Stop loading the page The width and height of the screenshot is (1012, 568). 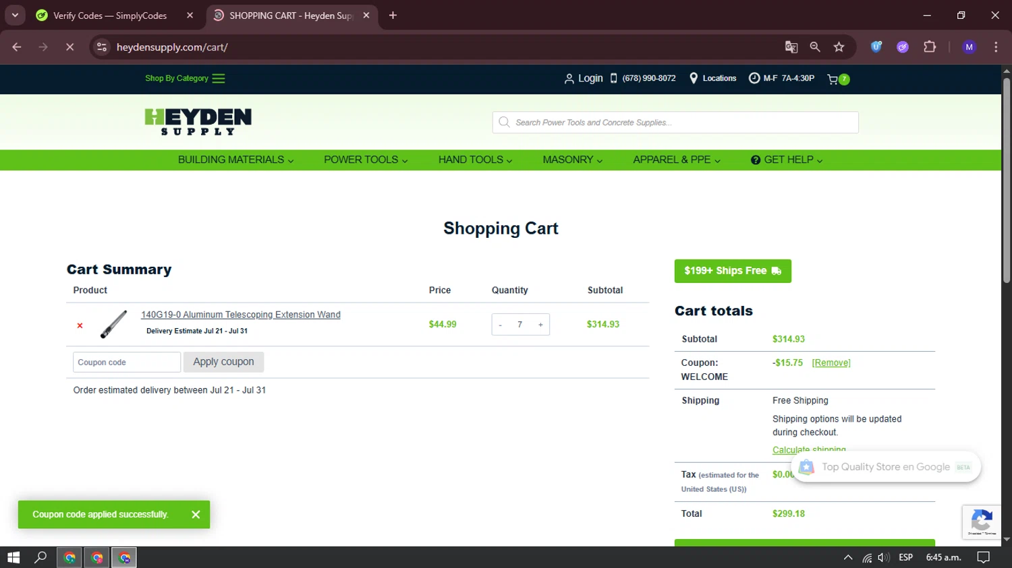[69, 47]
